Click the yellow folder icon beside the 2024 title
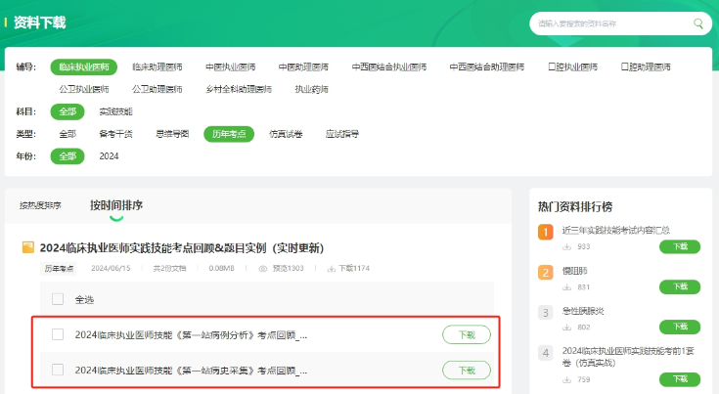 28,248
